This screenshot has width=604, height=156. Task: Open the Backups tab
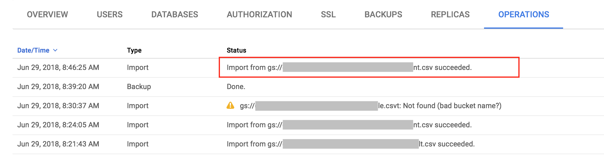[x=383, y=14]
